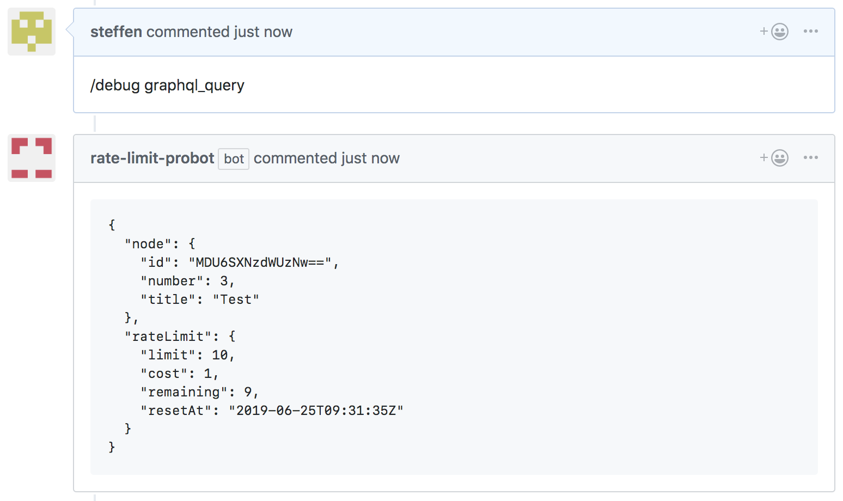This screenshot has width=843, height=501.
Task: Click the "id": "MDU6SXNzdWUzNw==" line
Action: coord(240,262)
